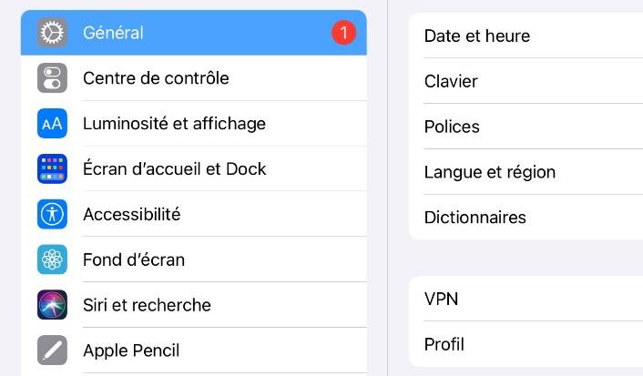
Task: Select Luminosité et affichage label in sidebar
Action: (174, 124)
